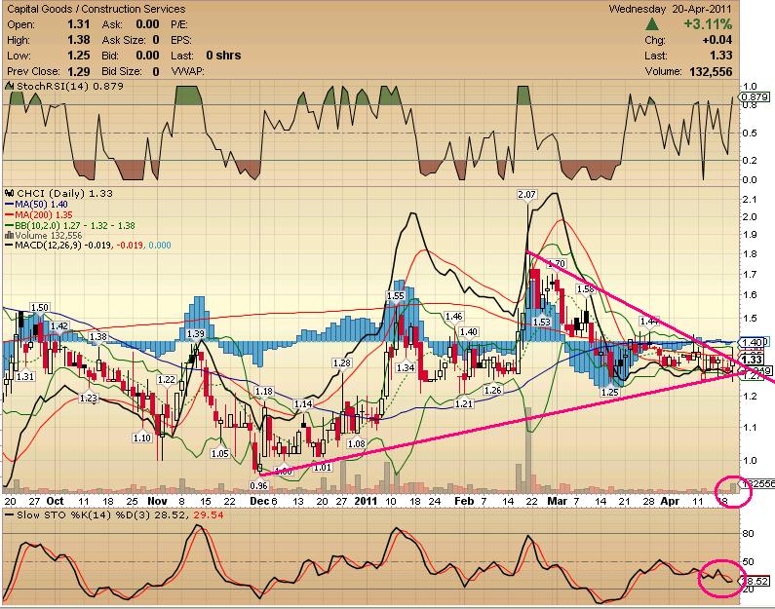The image size is (775, 609).
Task: Click the 1.70 price marker in March
Action: 556,264
